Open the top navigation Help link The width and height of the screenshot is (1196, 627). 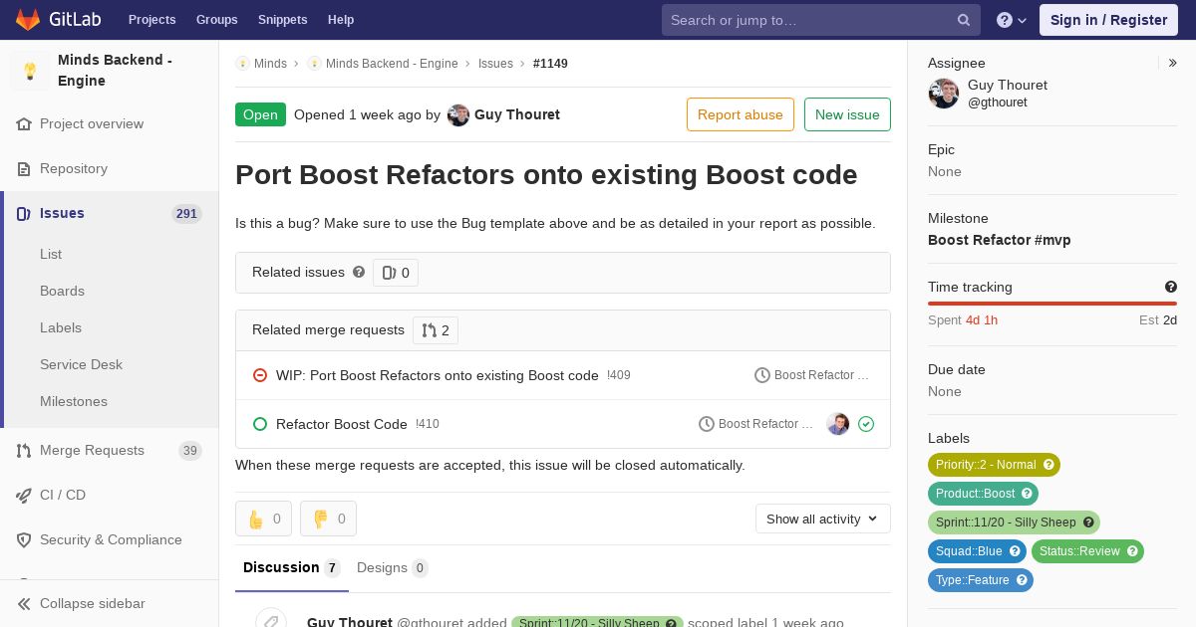pos(341,20)
